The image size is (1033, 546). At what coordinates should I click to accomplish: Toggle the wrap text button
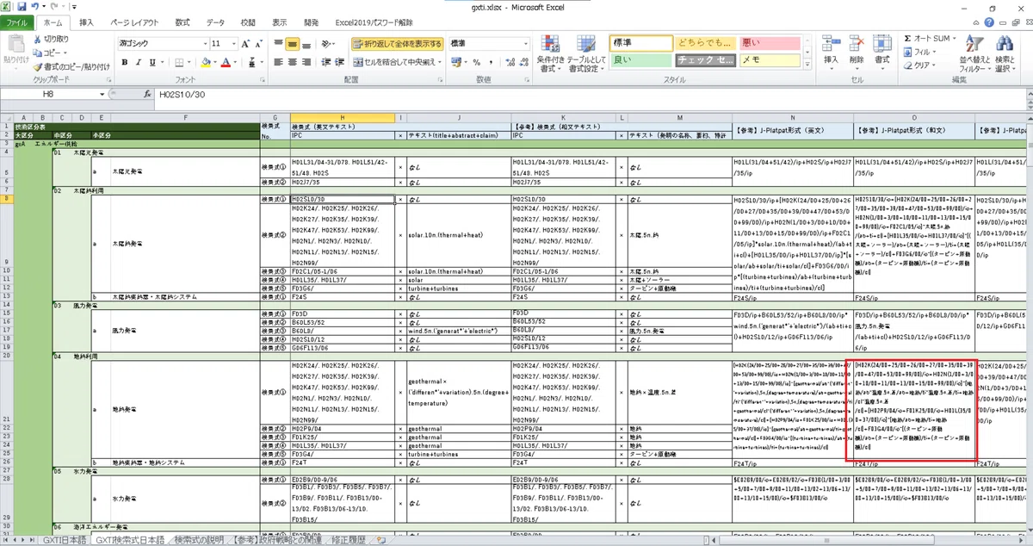point(397,44)
